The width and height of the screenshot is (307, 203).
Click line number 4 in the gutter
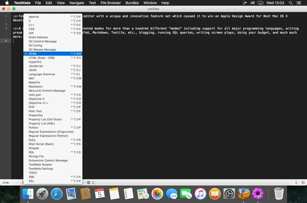click(x=6, y=41)
